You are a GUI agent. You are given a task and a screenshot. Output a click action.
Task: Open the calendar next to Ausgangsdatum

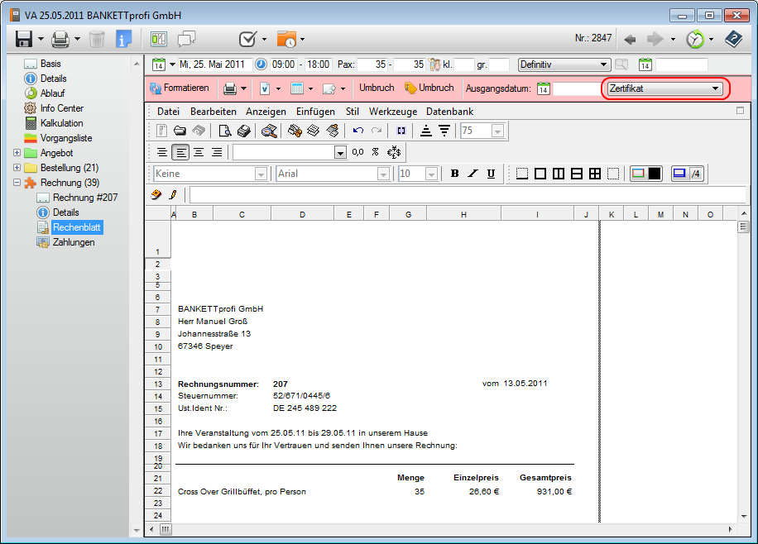[x=544, y=88]
